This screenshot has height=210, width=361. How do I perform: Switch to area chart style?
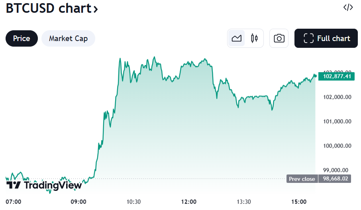(237, 38)
